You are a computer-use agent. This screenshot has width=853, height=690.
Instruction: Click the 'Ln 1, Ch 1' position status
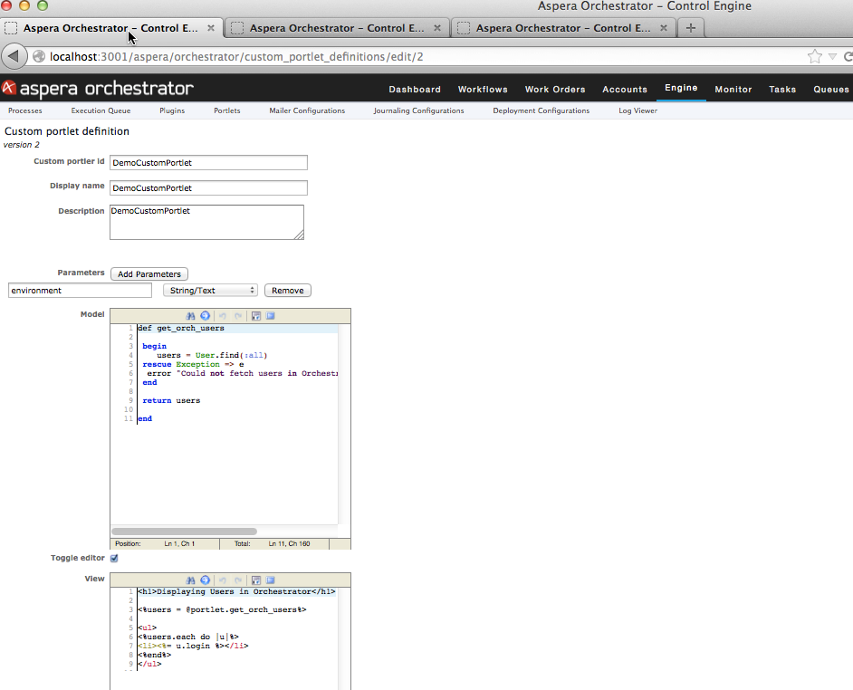tap(179, 543)
